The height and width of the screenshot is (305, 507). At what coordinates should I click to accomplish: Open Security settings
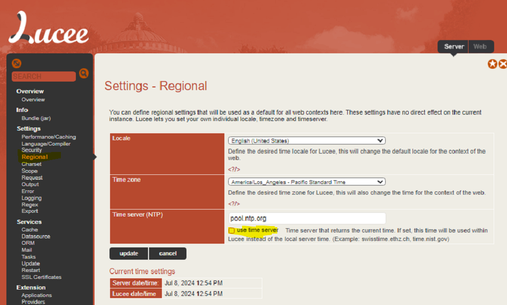pyautogui.click(x=32, y=150)
